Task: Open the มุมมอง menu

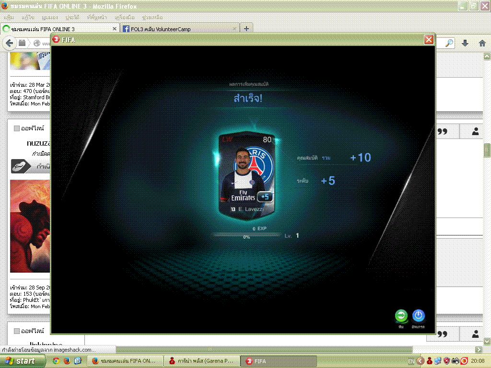Action: pos(49,17)
